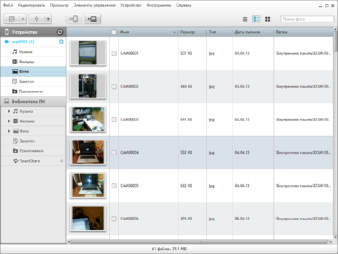Open the Редактировать menu
338x254 pixels.
pos(32,5)
